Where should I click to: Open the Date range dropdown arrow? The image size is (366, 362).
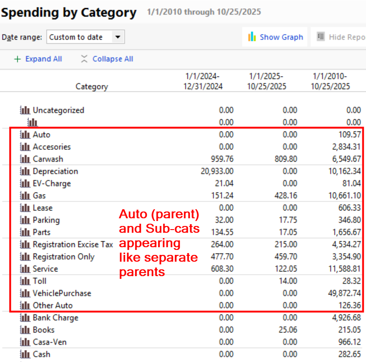click(118, 37)
